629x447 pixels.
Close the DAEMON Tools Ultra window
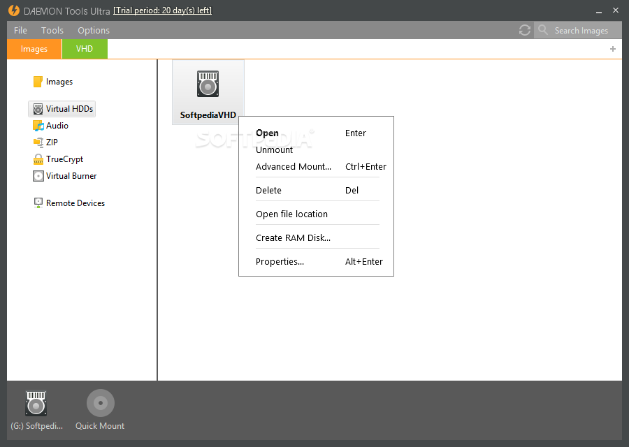(615, 10)
